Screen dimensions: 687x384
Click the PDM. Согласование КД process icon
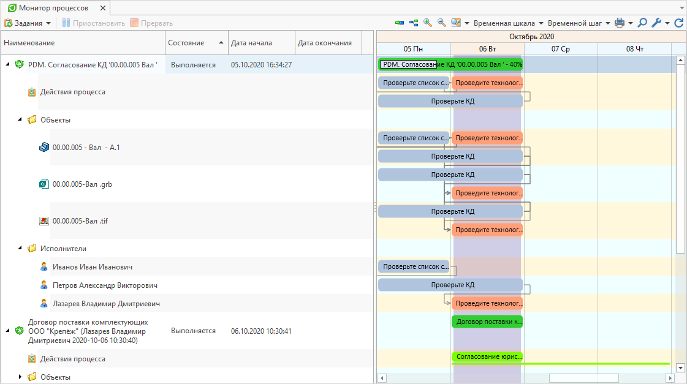19,64
